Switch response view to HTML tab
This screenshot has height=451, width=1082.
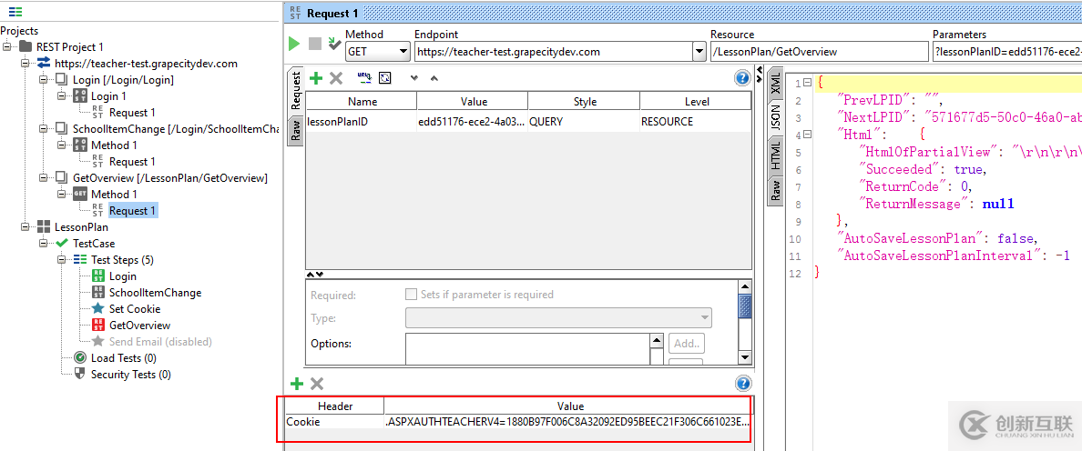click(x=776, y=155)
